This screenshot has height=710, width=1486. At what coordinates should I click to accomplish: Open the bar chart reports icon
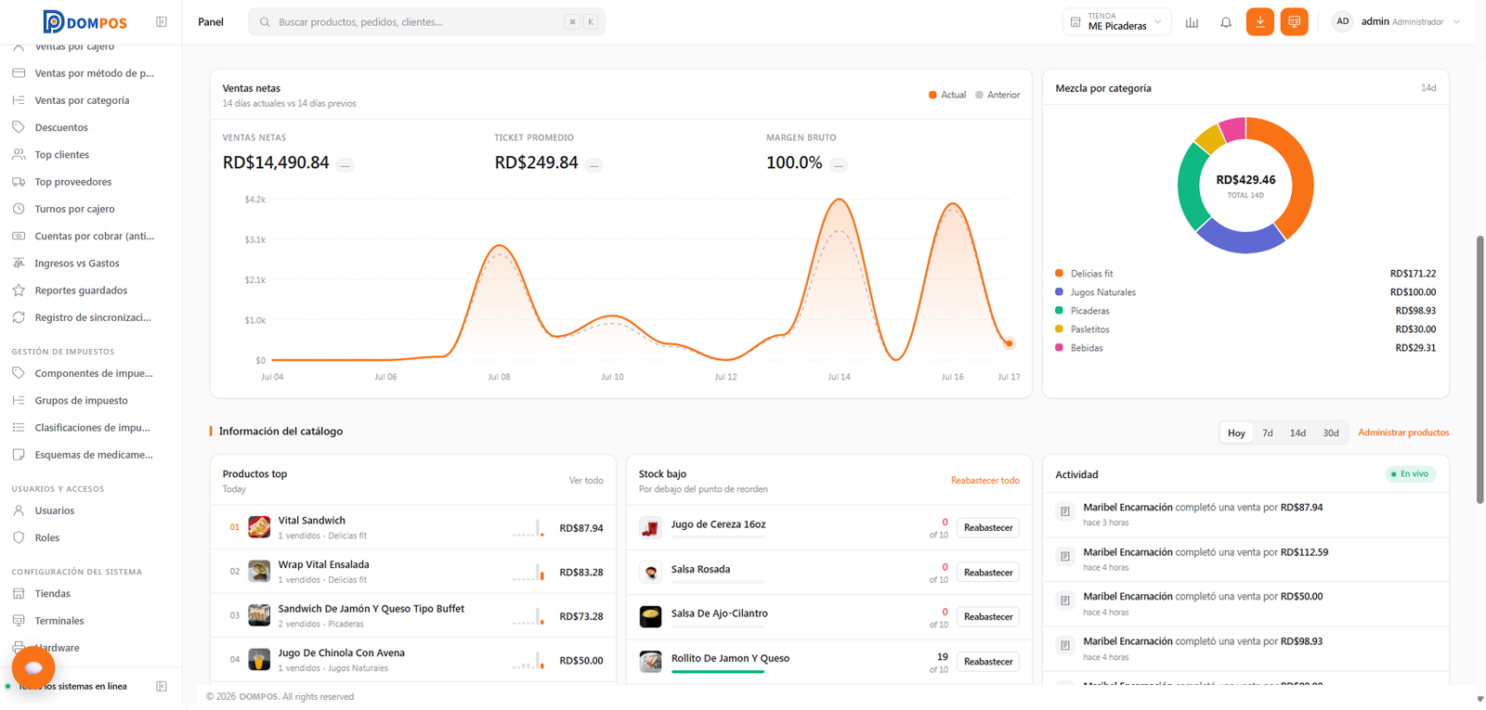point(1192,22)
